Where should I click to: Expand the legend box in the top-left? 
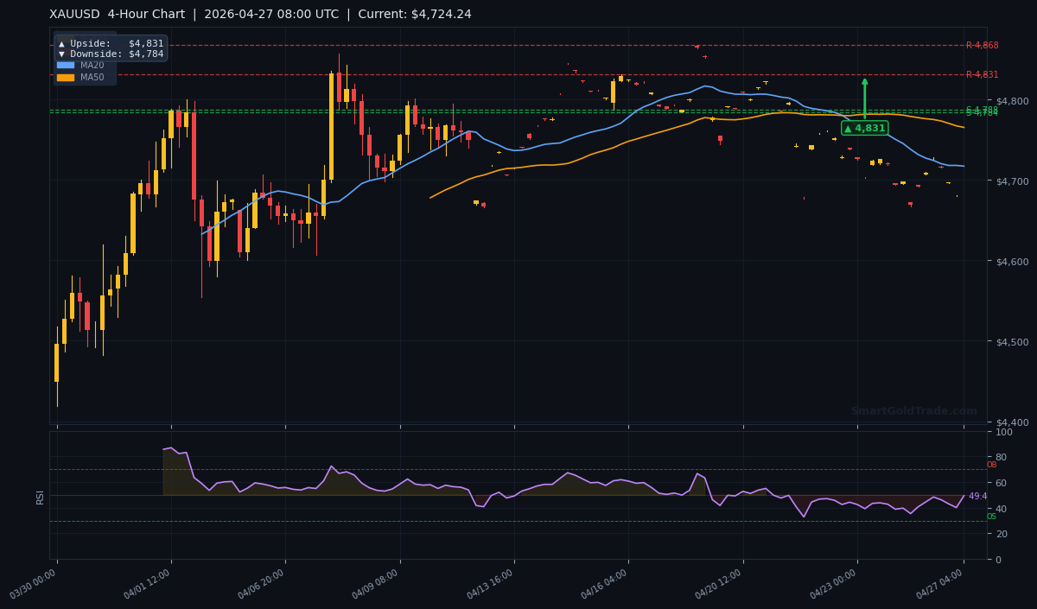coord(112,60)
